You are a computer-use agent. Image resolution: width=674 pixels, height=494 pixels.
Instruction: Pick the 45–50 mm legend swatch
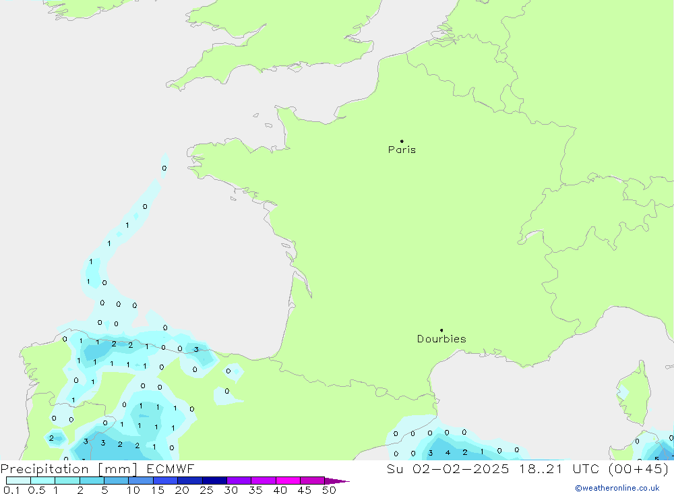pyautogui.click(x=313, y=481)
